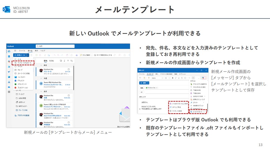Click CC button in compose window
The height and width of the screenshot is (152, 270).
[x=142, y=92]
